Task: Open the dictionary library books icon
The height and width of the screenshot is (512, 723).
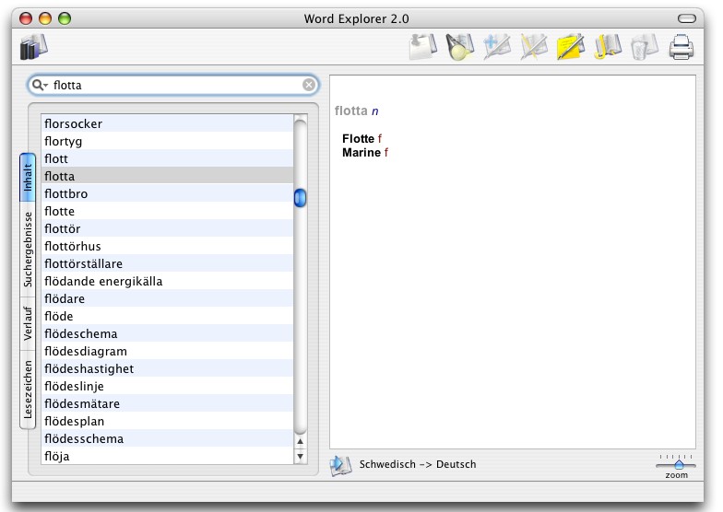Action: pos(33,47)
